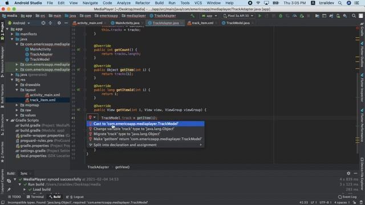Image resolution: width=365 pixels, height=205 pixels.
Task: Switch to MainActivity.java tab
Action: pos(127,23)
